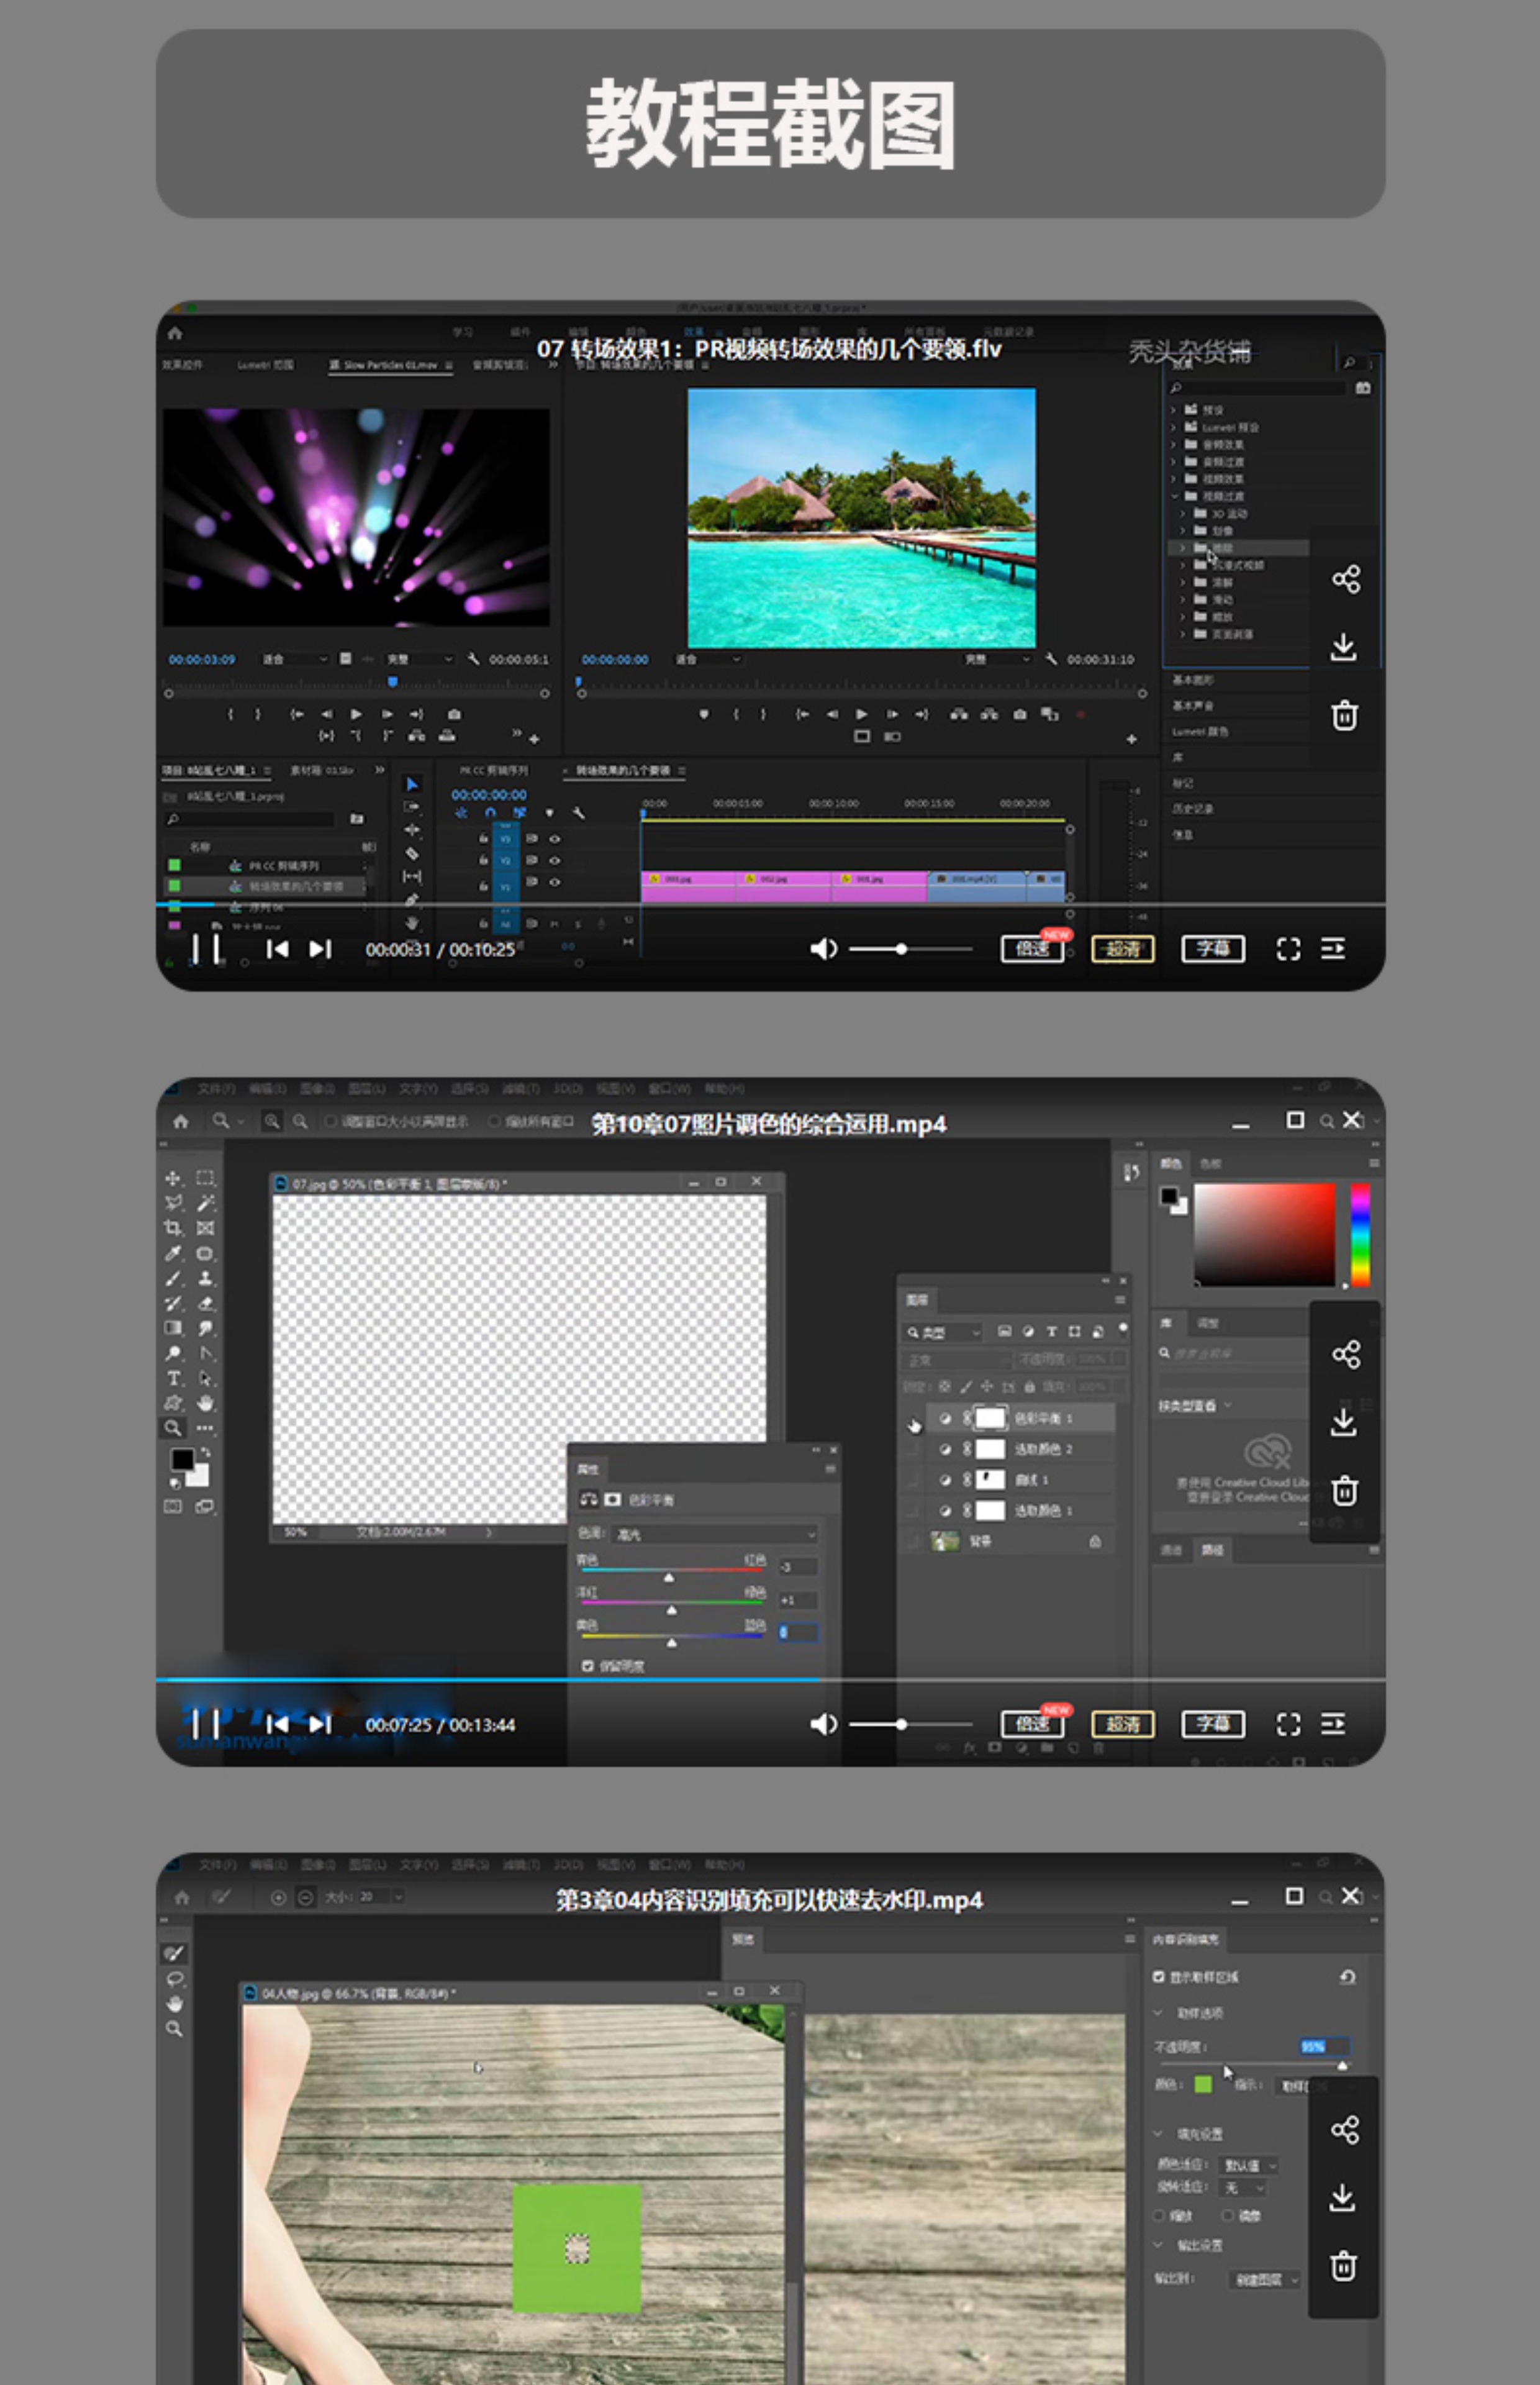Viewport: 1540px width, 2385px height.
Task: Open the 文件 menu in the 照片调色 Photoshop window
Action: click(216, 1088)
